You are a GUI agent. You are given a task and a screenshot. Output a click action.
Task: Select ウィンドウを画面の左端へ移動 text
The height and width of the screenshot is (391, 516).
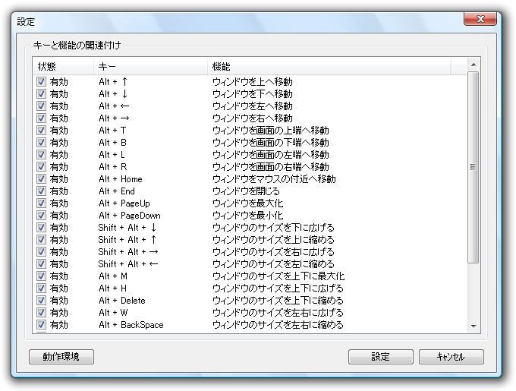click(271, 155)
